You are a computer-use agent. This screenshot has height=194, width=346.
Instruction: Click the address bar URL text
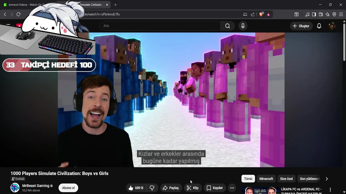click(x=102, y=14)
